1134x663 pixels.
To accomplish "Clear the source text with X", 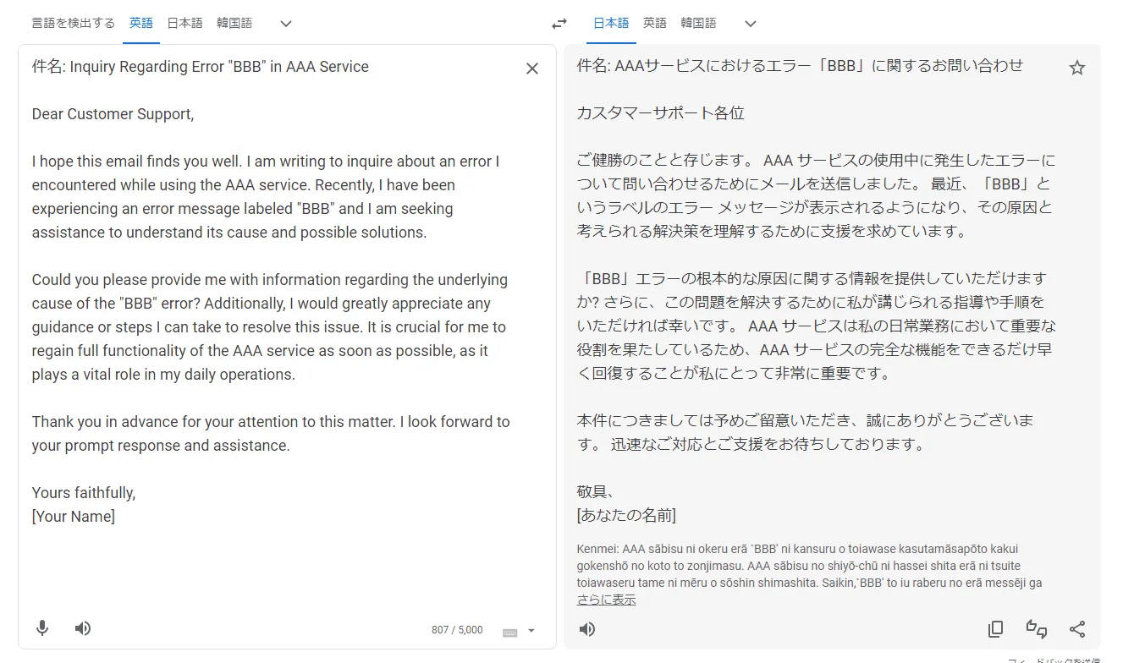I will point(532,68).
